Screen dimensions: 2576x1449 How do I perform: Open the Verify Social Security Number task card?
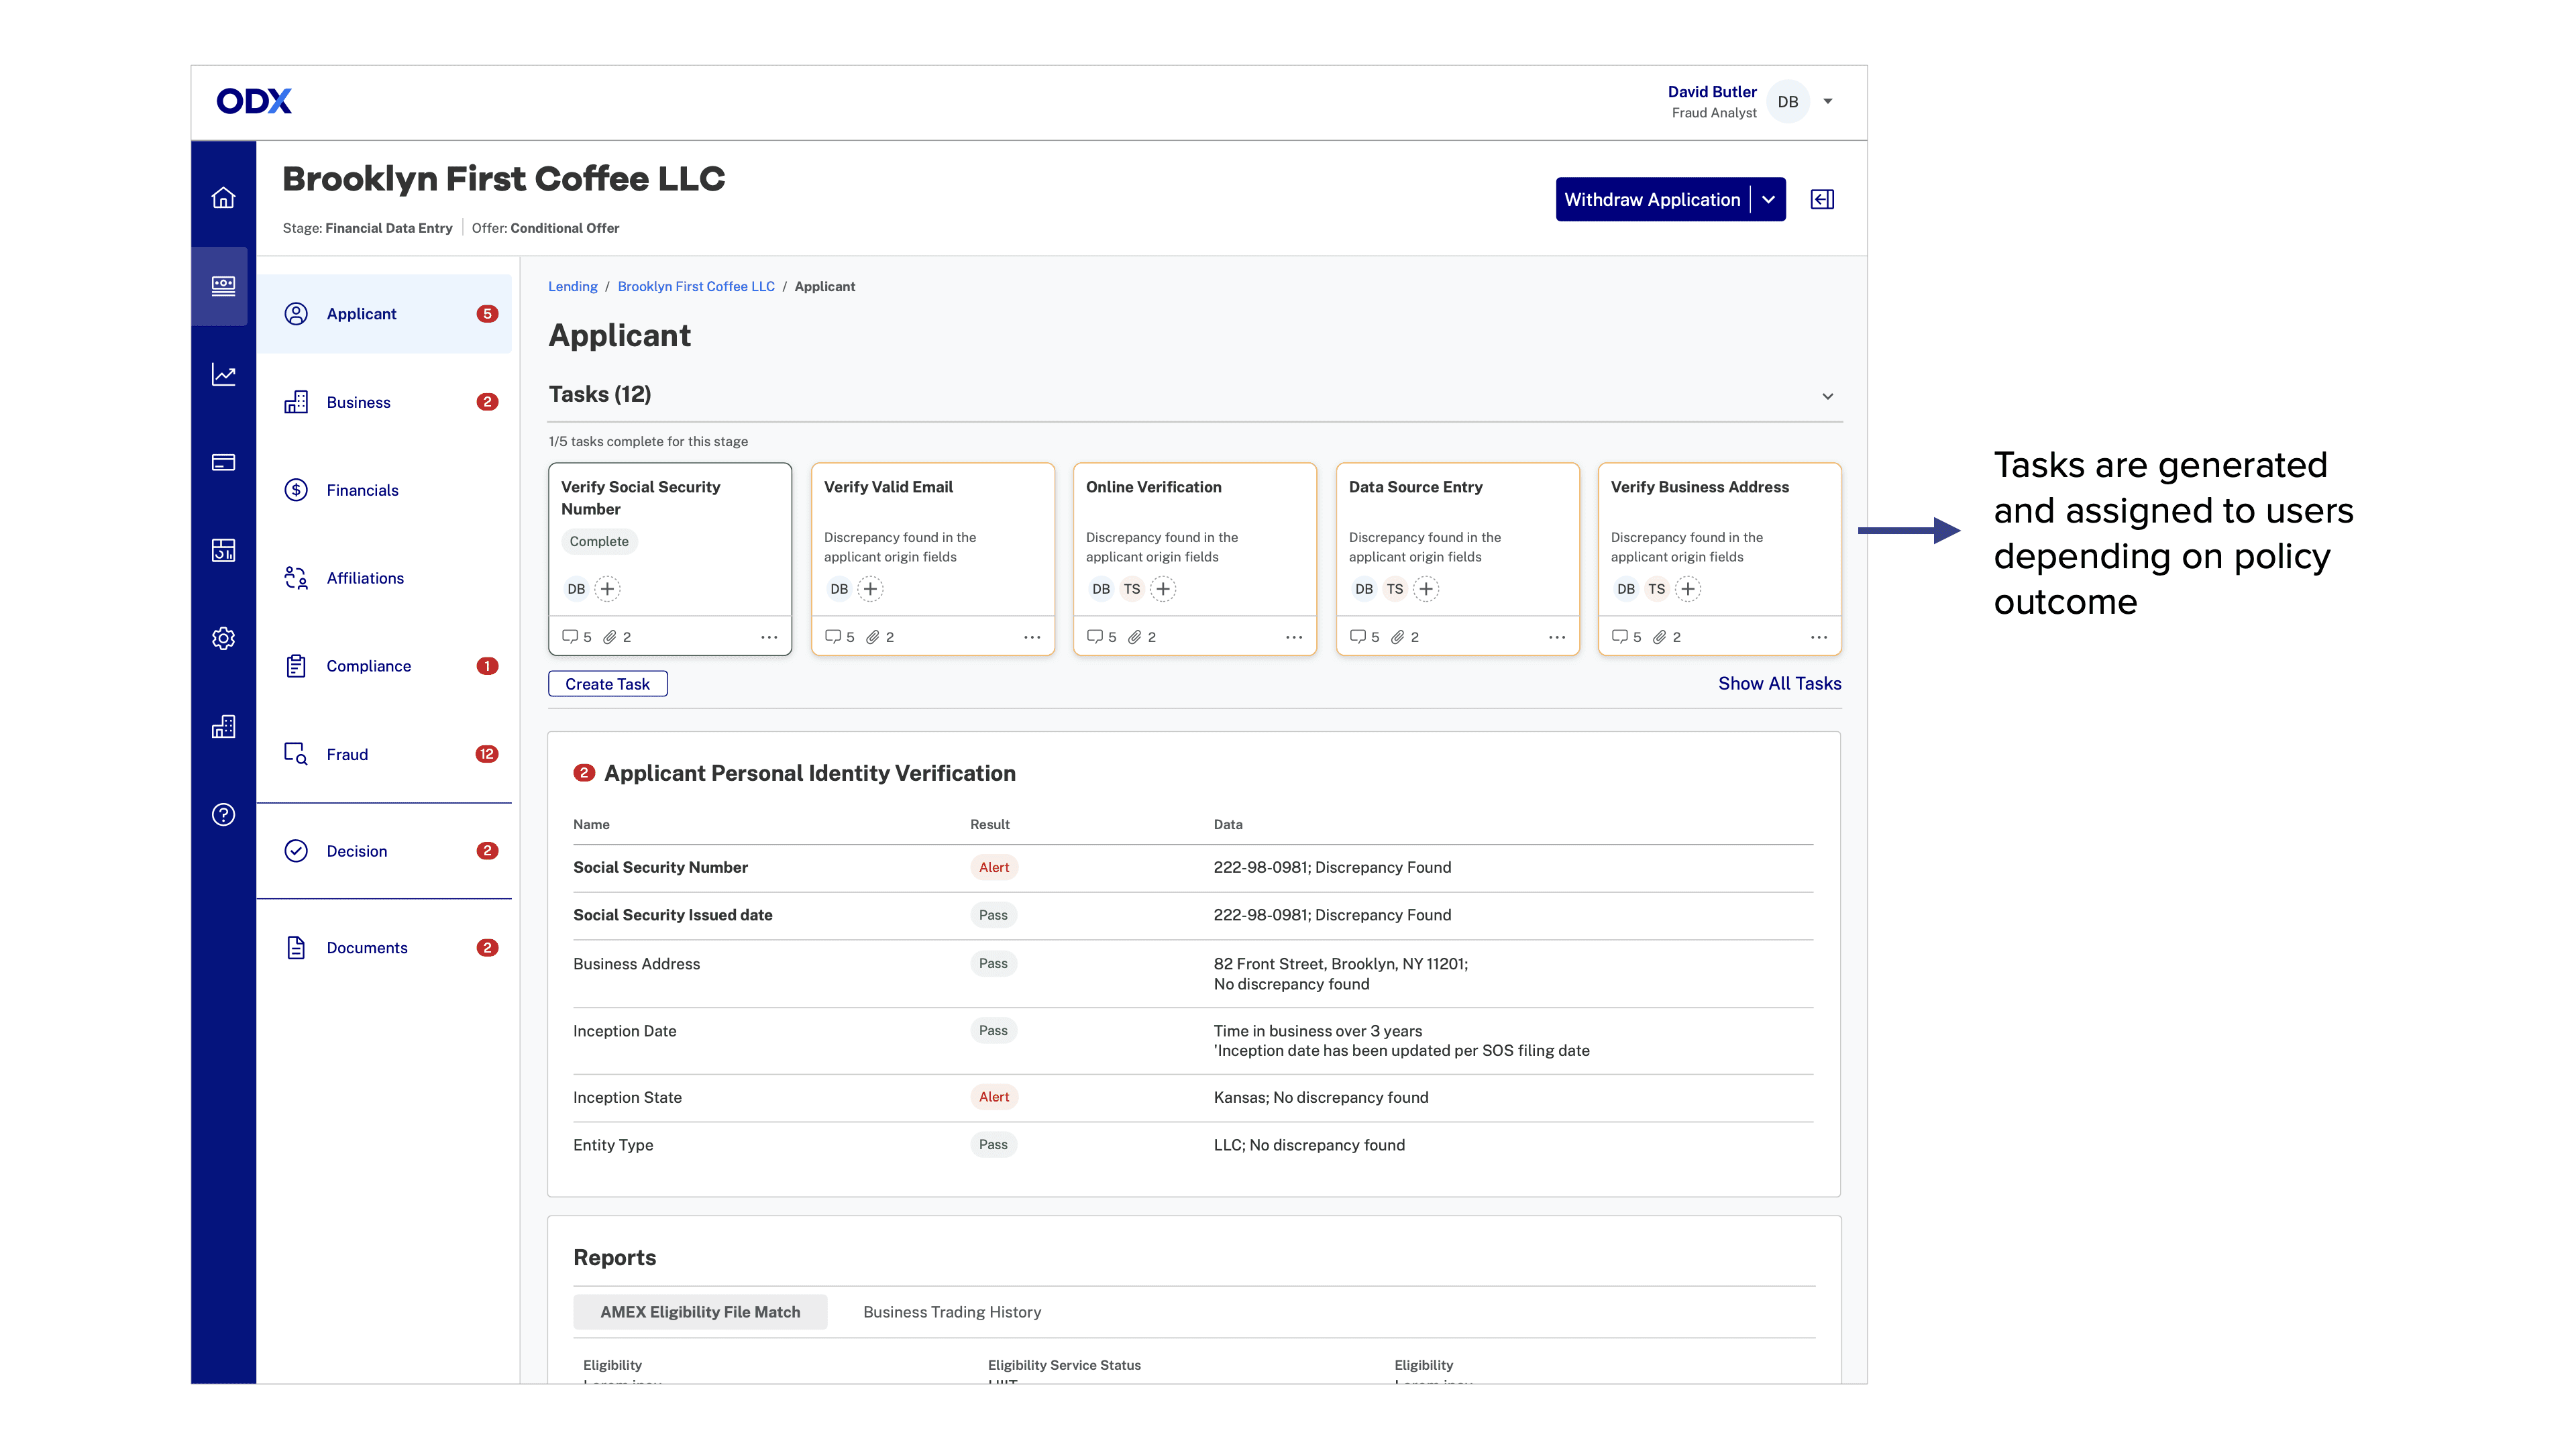(640, 497)
